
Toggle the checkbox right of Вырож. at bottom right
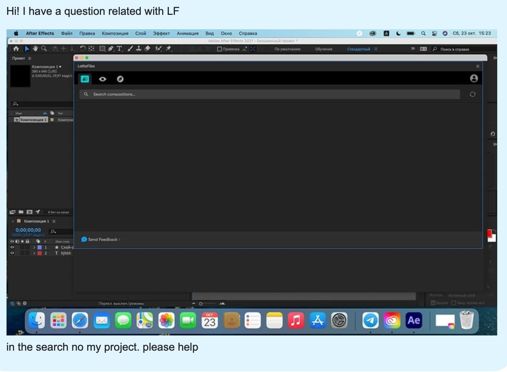pyautogui.click(x=453, y=303)
